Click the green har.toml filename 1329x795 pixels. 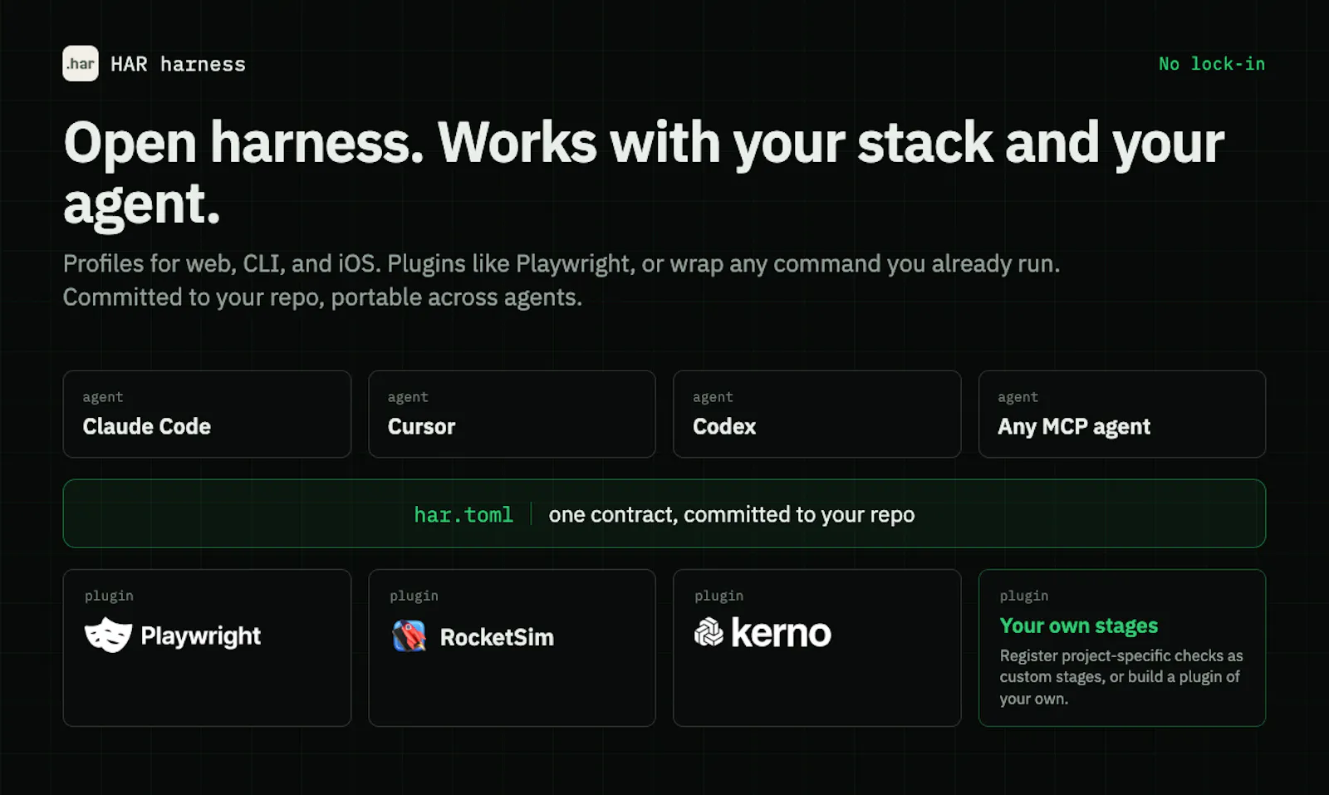(x=463, y=515)
